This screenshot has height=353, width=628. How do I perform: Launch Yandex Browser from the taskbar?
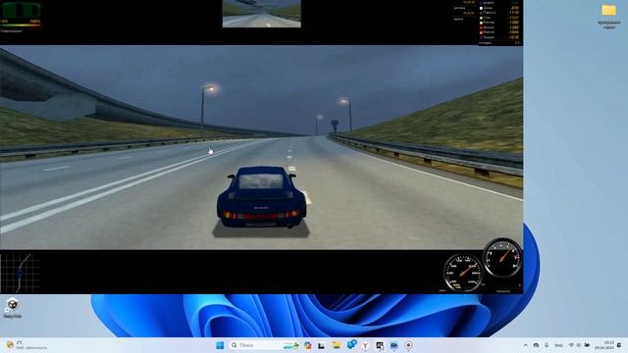[365, 345]
